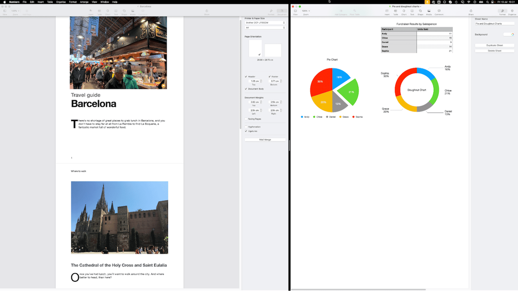Open the Brother printer selection dropdown
The image size is (518, 291).
pos(265,23)
